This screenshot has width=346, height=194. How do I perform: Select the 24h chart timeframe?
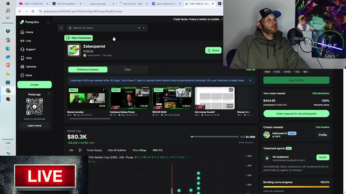(71, 150)
